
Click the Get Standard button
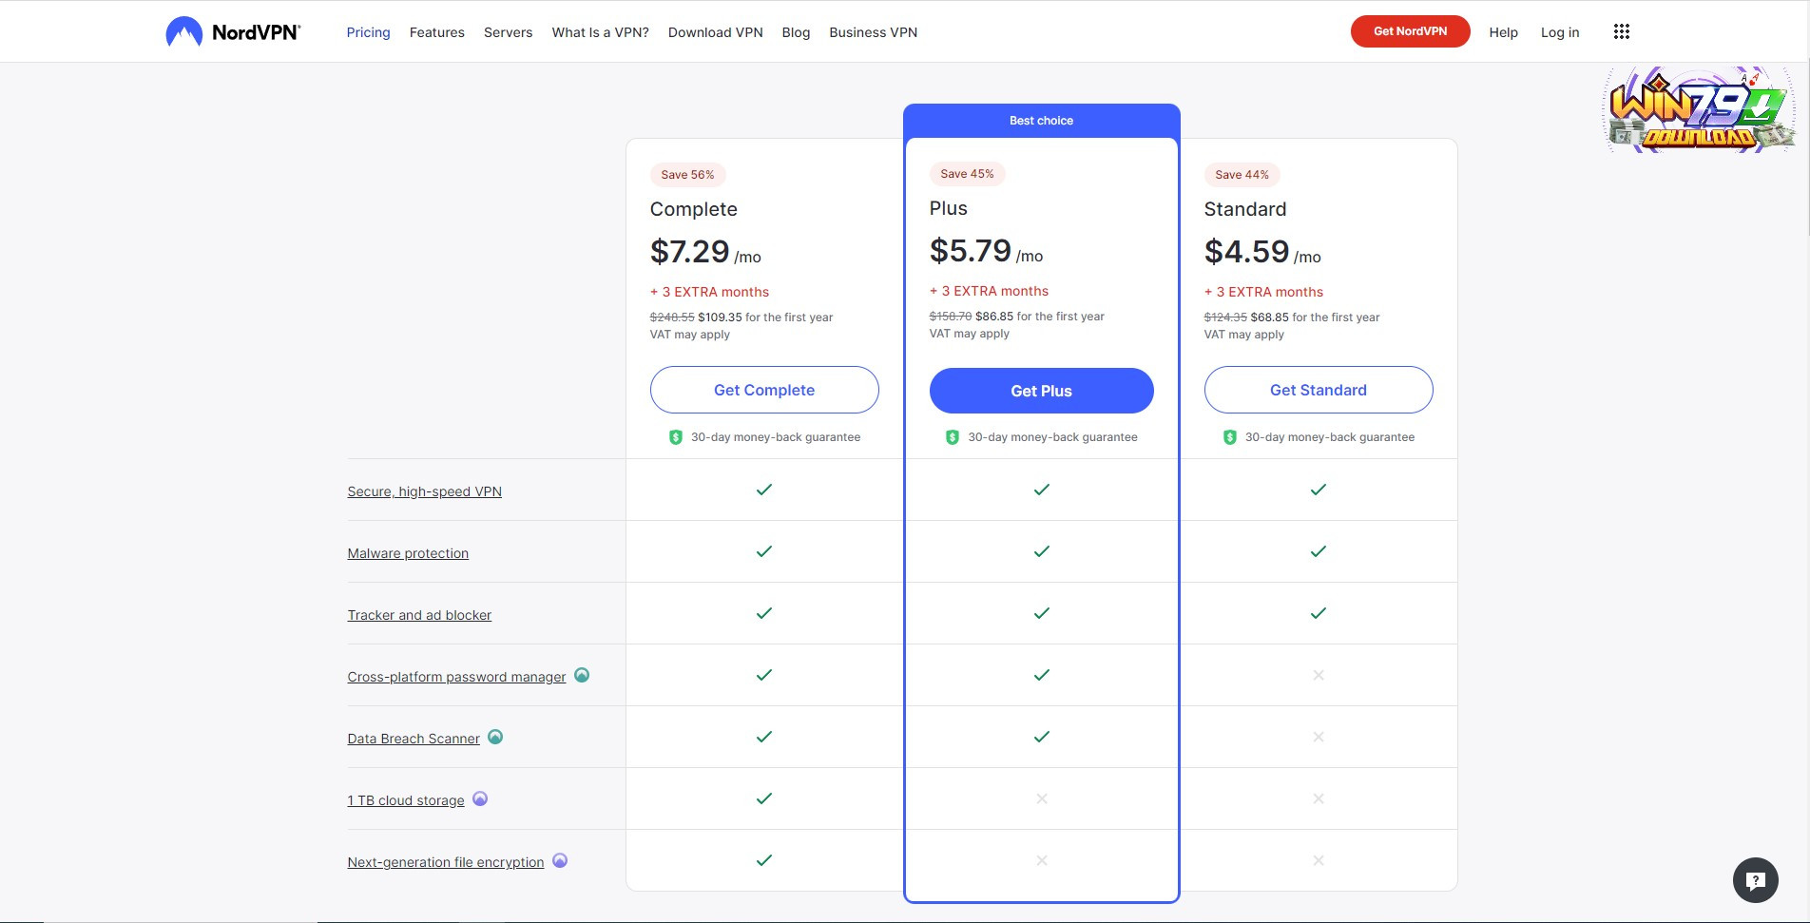click(x=1319, y=390)
